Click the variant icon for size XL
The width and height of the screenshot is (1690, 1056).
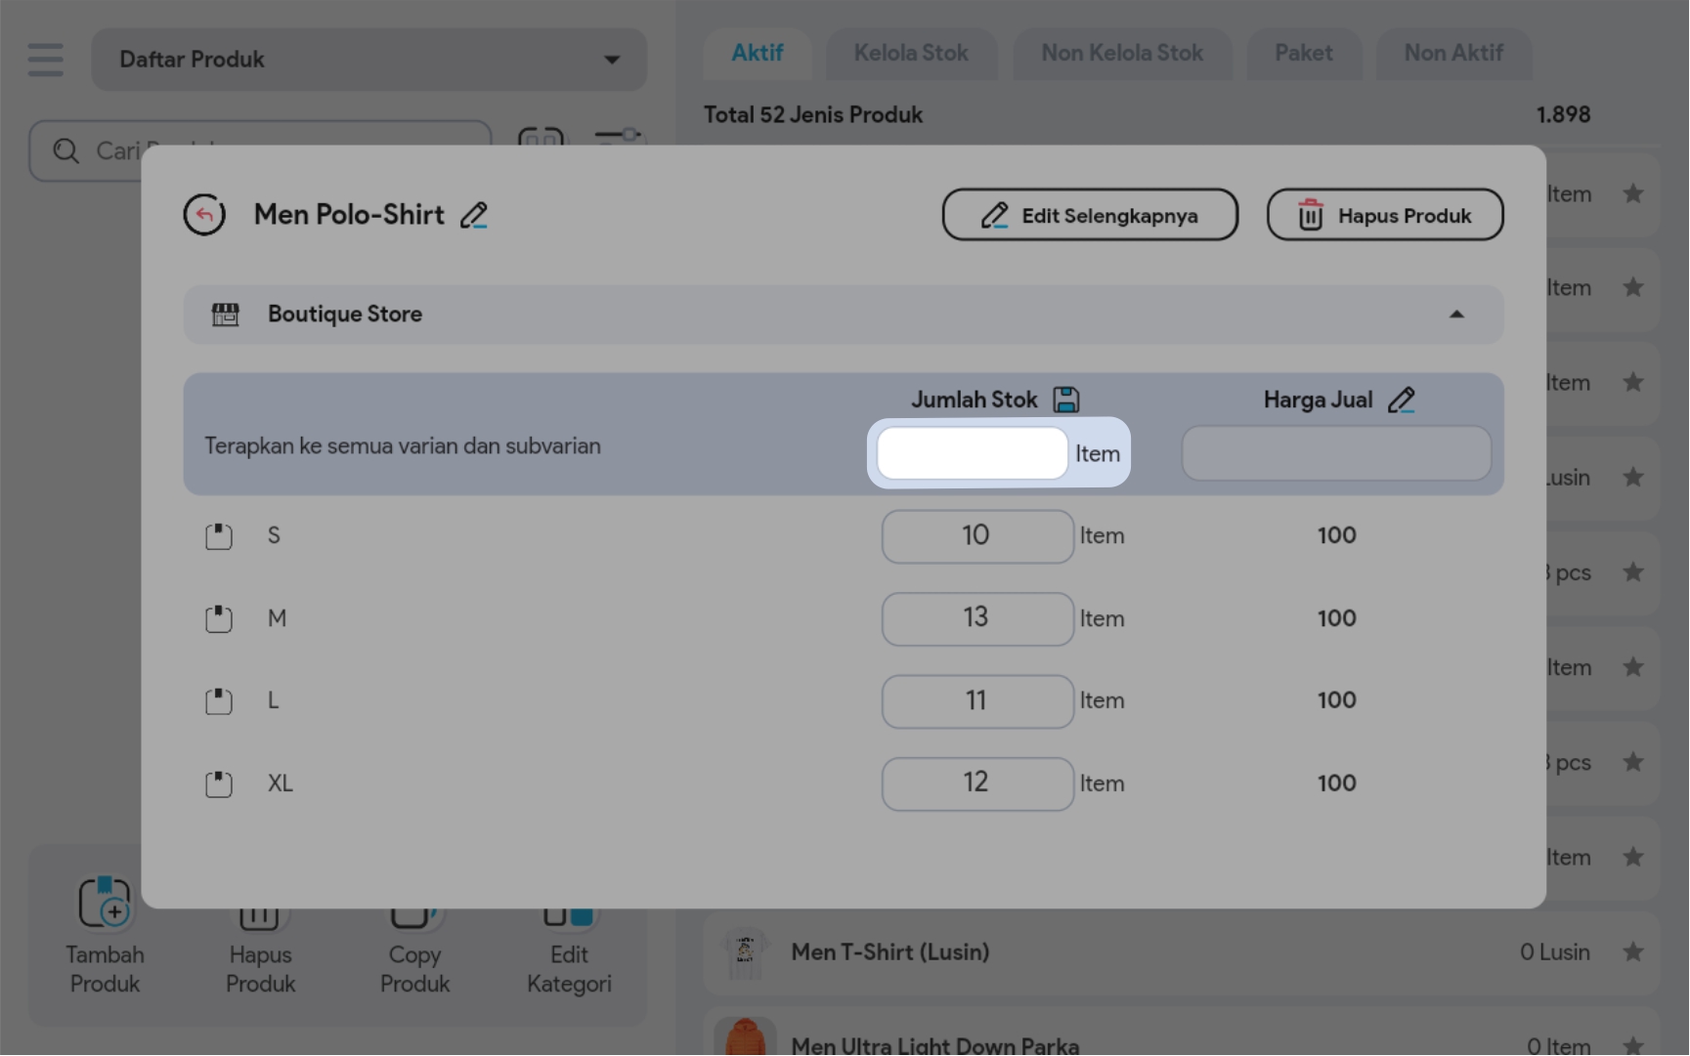219,784
